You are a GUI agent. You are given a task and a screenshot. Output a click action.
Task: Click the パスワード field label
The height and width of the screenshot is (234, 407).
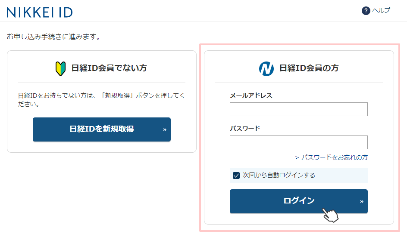coord(245,128)
